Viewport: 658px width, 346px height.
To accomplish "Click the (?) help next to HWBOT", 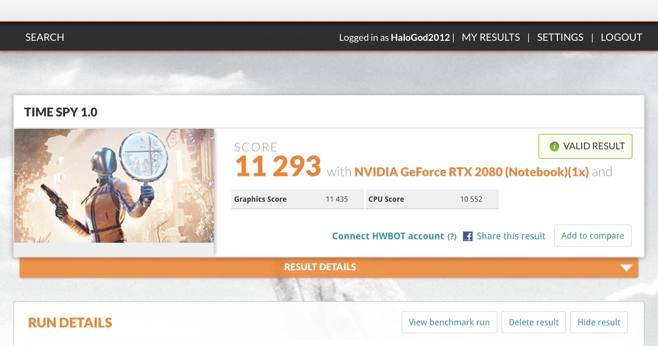I will (452, 237).
